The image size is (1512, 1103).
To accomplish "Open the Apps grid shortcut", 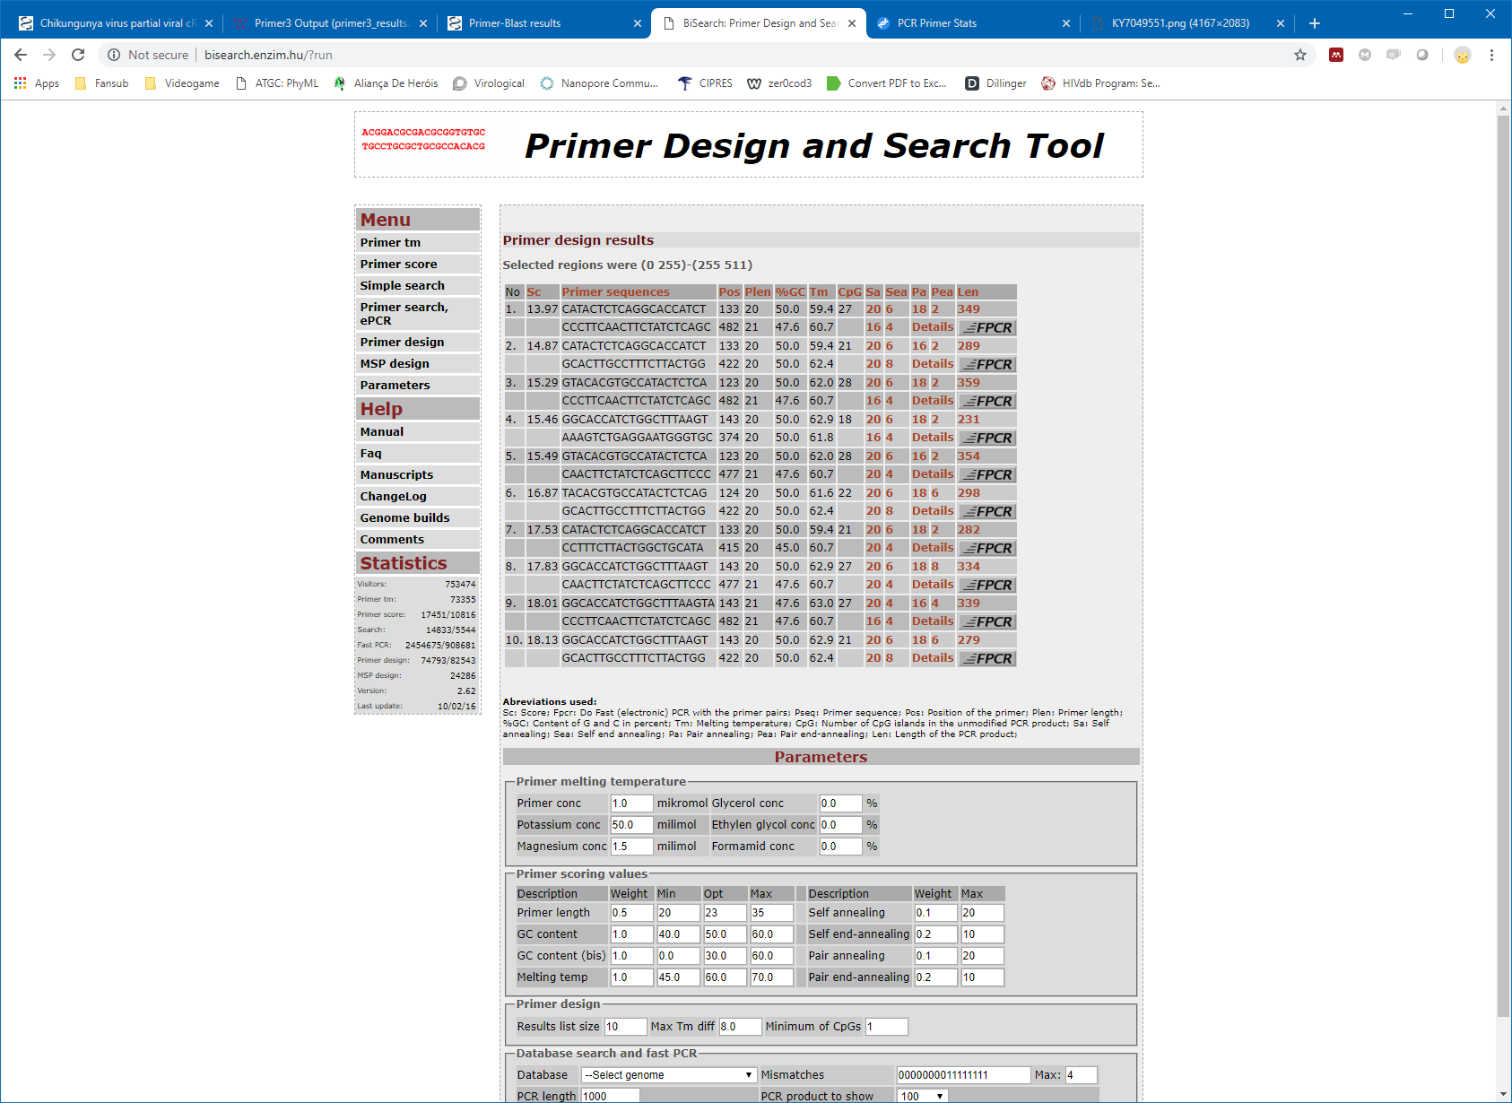I will tap(37, 83).
